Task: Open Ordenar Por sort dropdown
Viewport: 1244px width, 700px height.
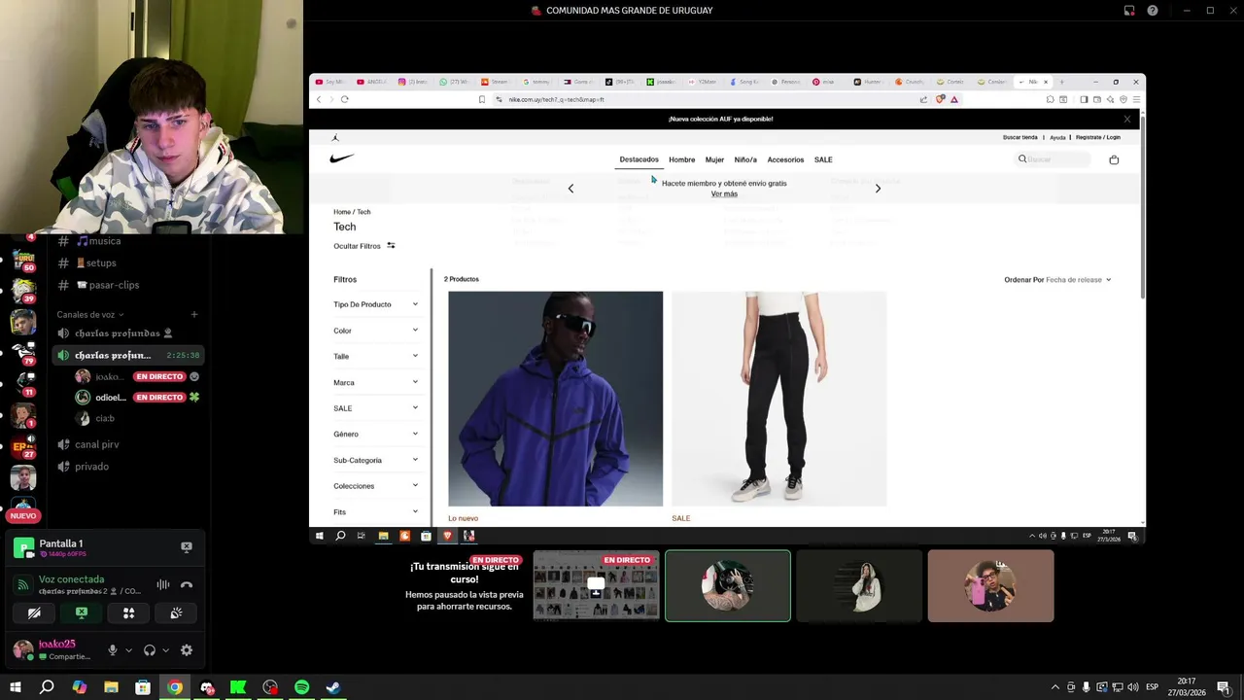Action: point(1057,280)
